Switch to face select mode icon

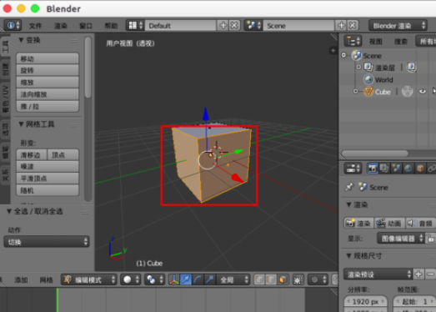coord(283,279)
